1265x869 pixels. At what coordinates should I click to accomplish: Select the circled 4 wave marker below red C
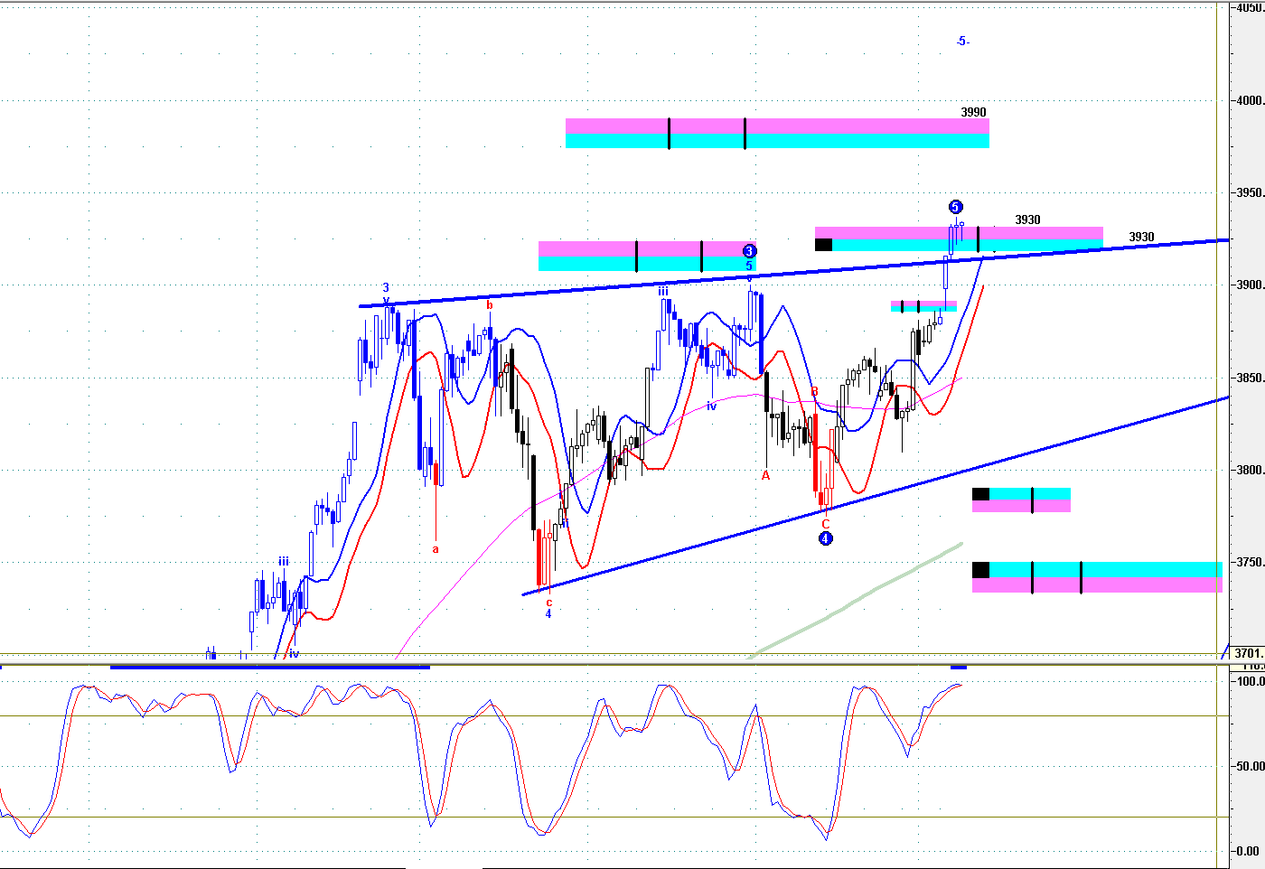click(825, 538)
